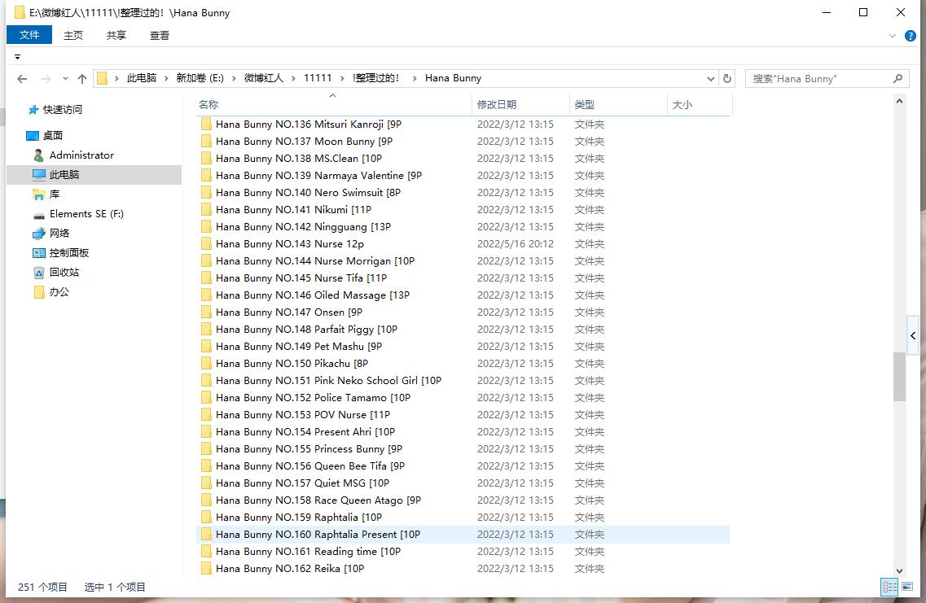Viewport: 926px width, 603px height.
Task: Expand the ribbon with the chevron
Action: tap(893, 36)
